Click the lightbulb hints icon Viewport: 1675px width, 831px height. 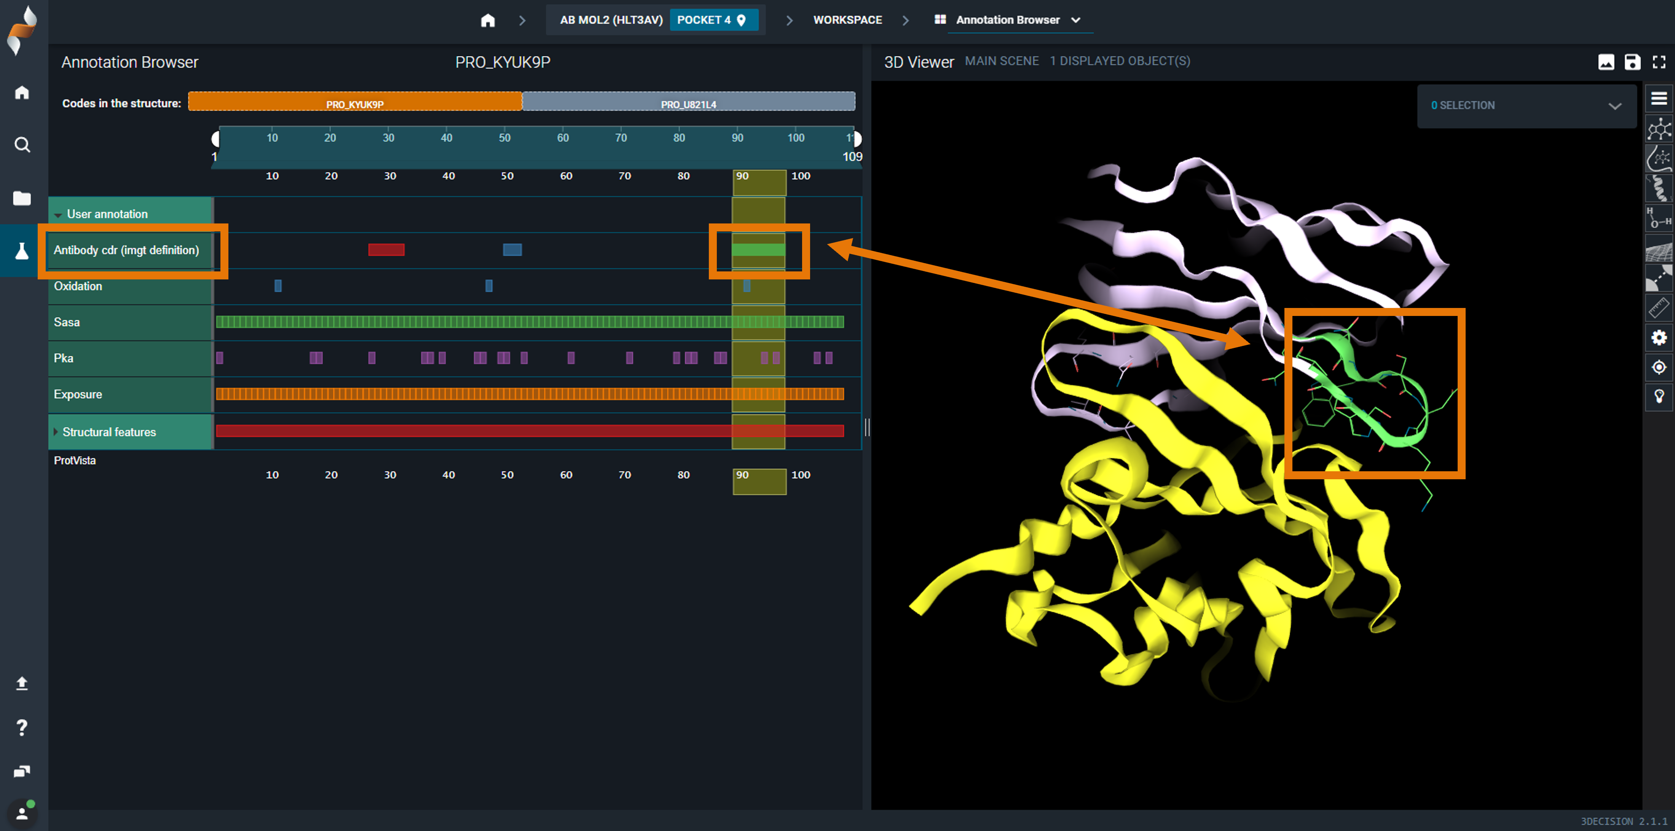[1659, 397]
